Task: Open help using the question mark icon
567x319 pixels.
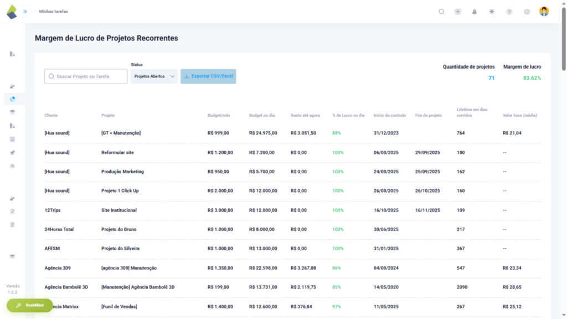Action: tap(509, 11)
